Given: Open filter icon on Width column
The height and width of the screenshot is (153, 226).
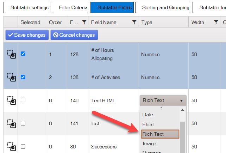Looking at the screenshot, I should point(216,22).
